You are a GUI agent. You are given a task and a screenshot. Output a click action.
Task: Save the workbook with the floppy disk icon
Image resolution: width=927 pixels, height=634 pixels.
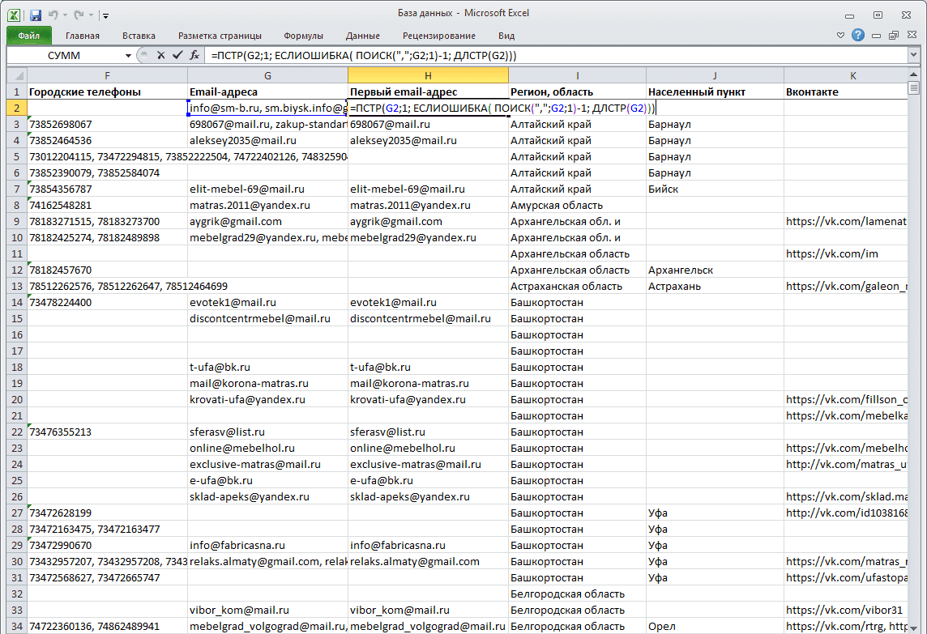[x=36, y=15]
